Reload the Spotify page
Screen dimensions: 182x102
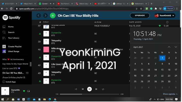[11, 9]
